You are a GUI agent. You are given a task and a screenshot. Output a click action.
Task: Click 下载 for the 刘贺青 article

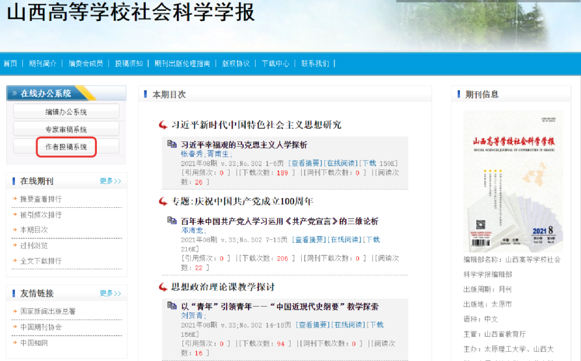coord(377,324)
